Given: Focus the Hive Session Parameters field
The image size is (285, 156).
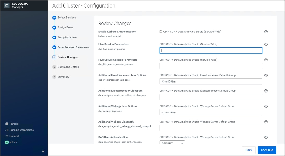Looking at the screenshot, I should point(211,50).
